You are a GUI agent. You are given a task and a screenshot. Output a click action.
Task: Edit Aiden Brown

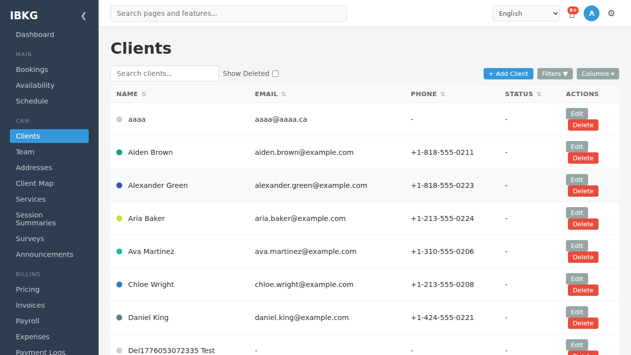coord(577,147)
